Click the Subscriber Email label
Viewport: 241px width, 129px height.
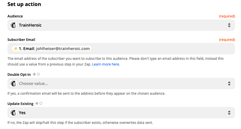21,40
